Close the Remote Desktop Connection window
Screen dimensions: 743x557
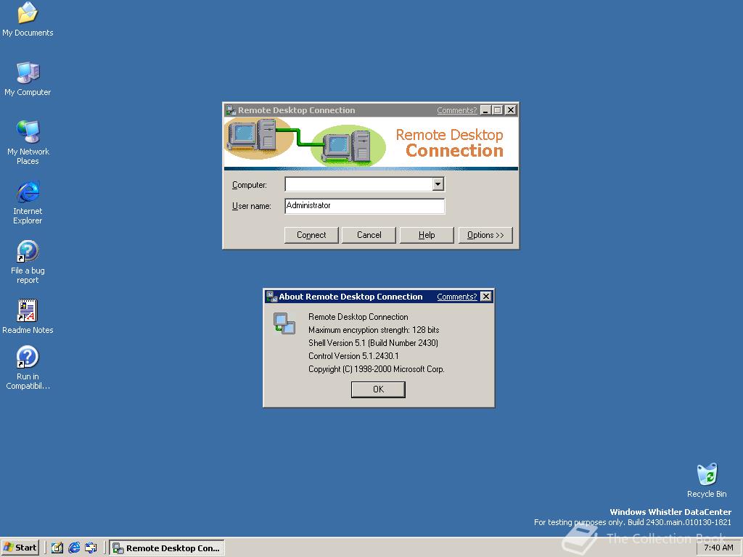tap(510, 110)
